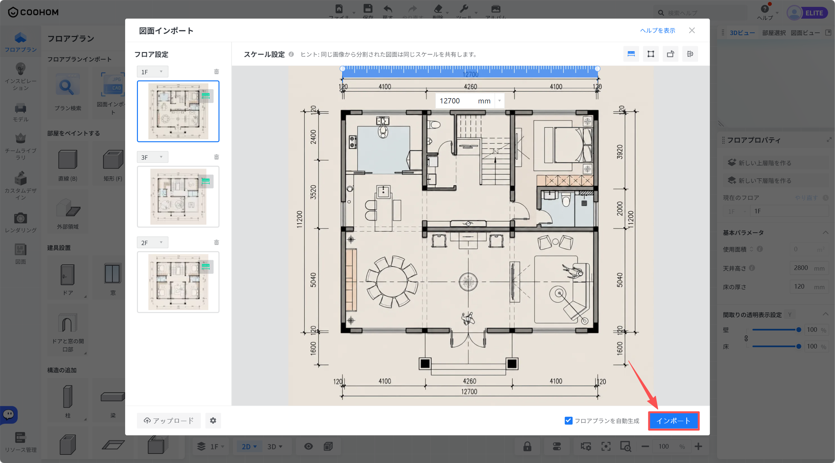Click the 検索ヘルプ search field
835x463 pixels.
pos(701,13)
